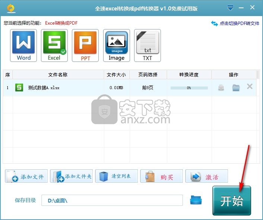Browse save directory with blue folder icon

point(196,200)
